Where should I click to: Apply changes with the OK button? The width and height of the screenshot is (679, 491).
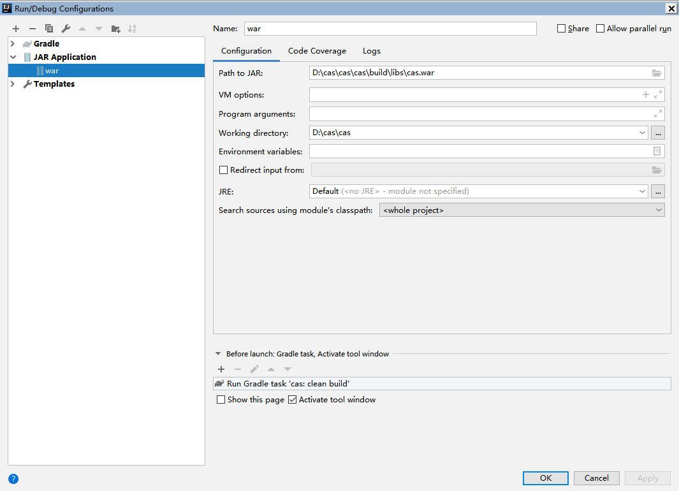545,478
